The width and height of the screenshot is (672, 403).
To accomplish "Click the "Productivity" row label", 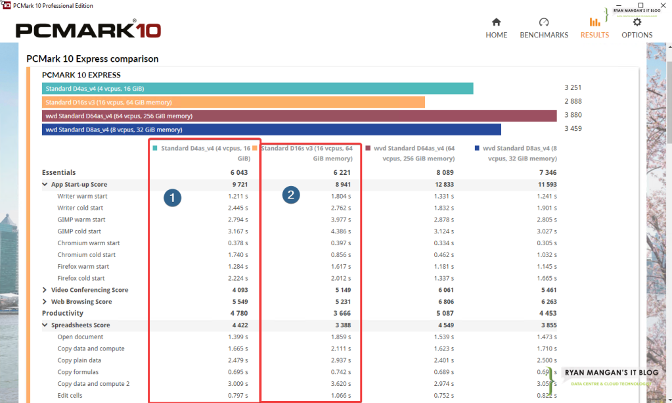I will coord(62,314).
